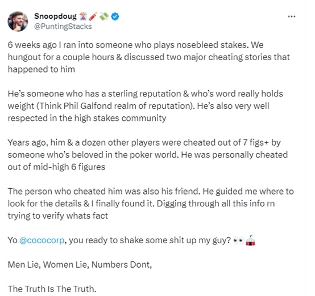The height and width of the screenshot is (296, 315).
Task: Open the @cococorp mention link
Action: point(42,240)
